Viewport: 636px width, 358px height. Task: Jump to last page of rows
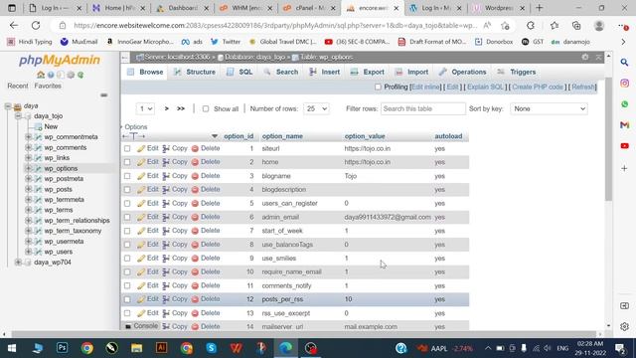tap(181, 108)
